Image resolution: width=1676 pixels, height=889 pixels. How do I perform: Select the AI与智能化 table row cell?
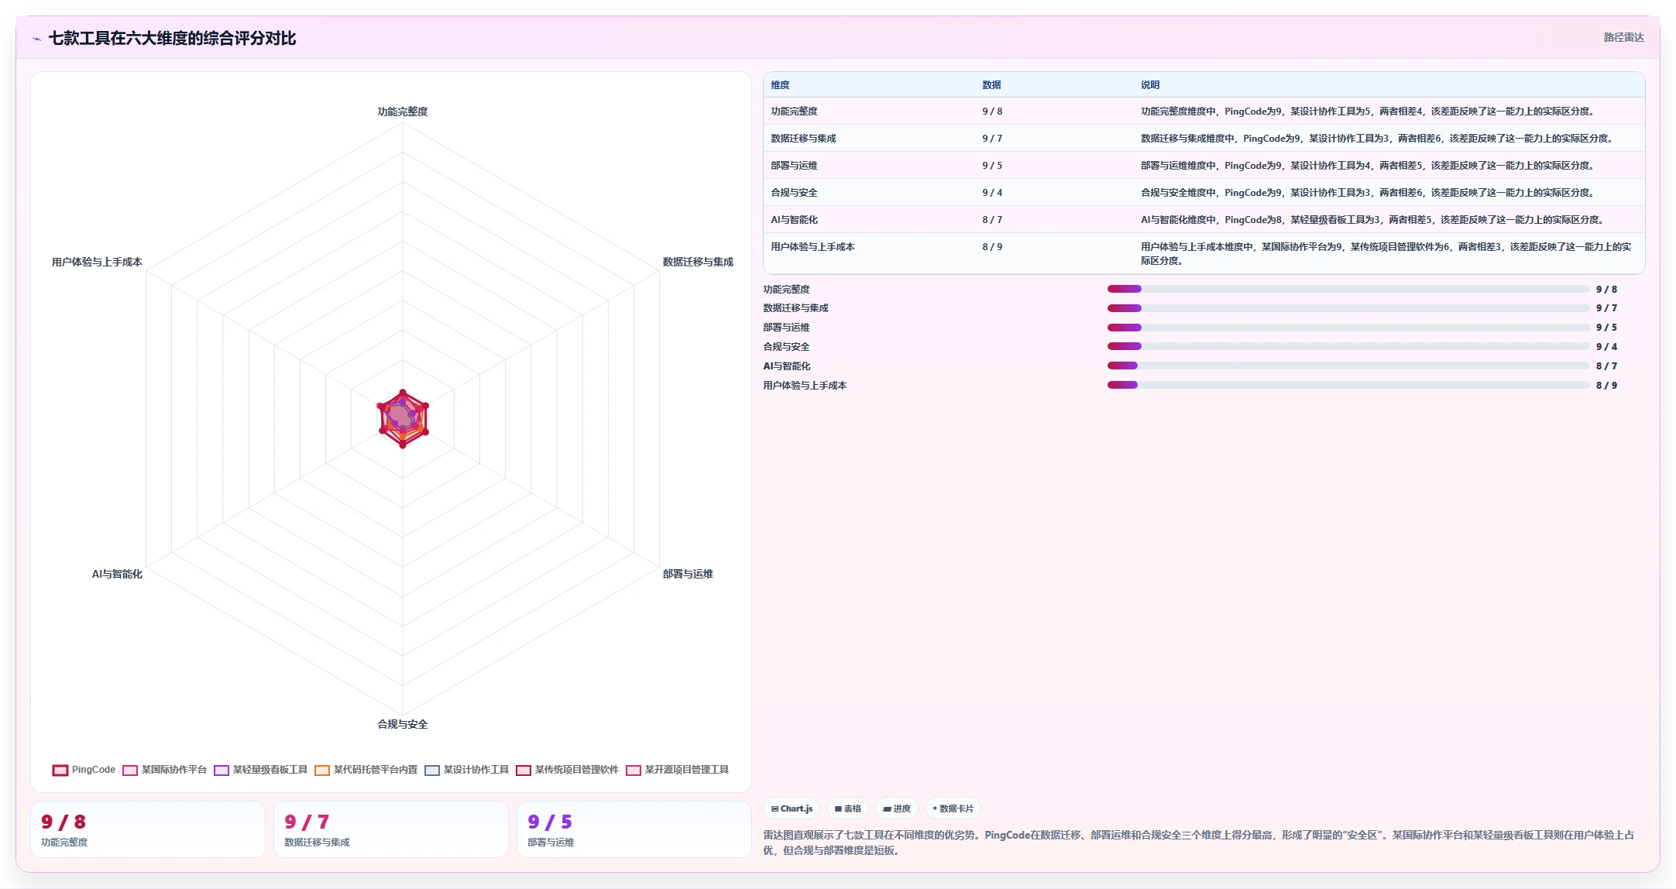[x=794, y=220]
